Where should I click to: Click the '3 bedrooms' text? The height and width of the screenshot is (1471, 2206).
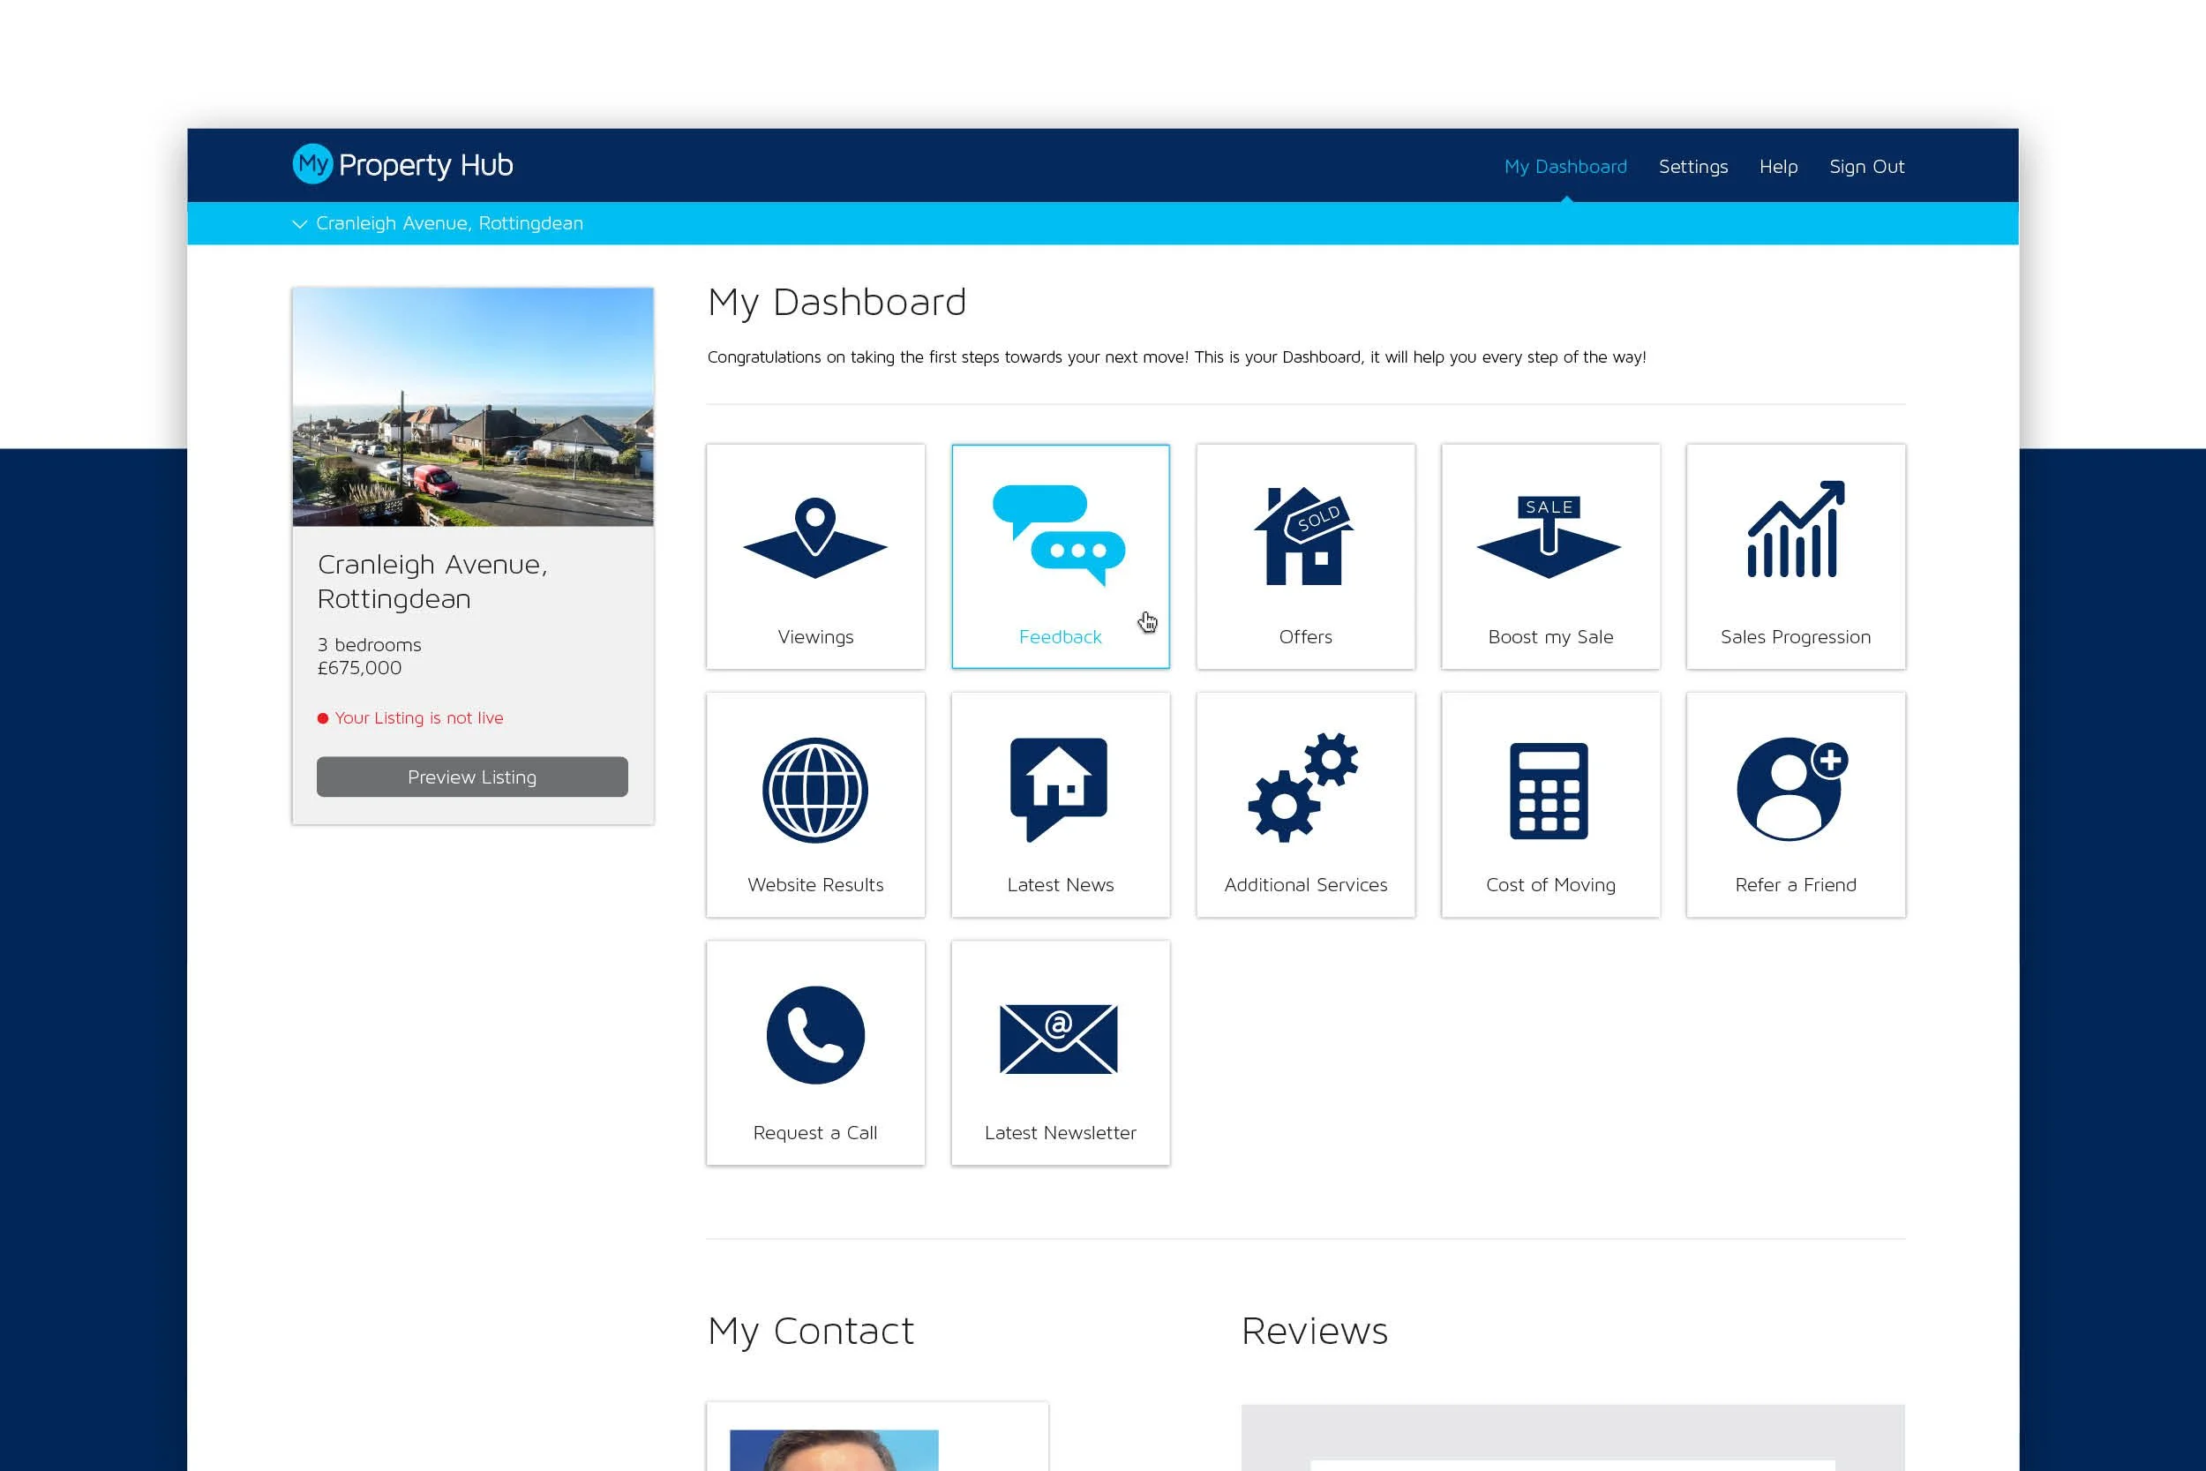(370, 644)
